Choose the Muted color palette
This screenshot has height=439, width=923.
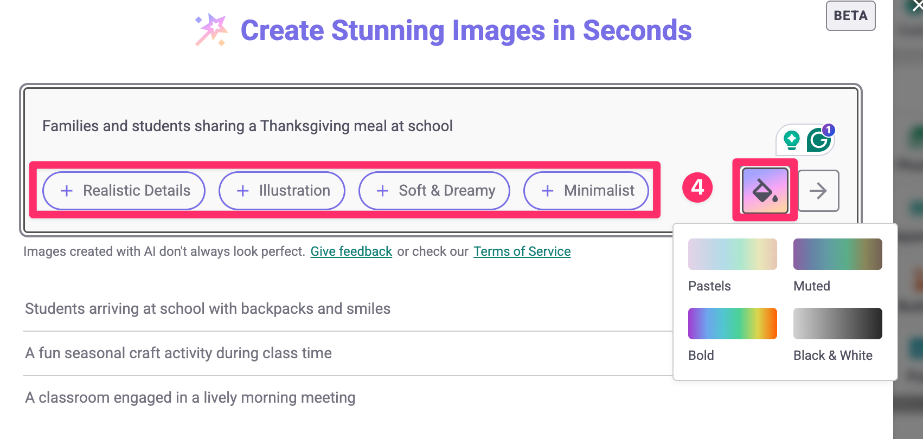[x=837, y=255]
